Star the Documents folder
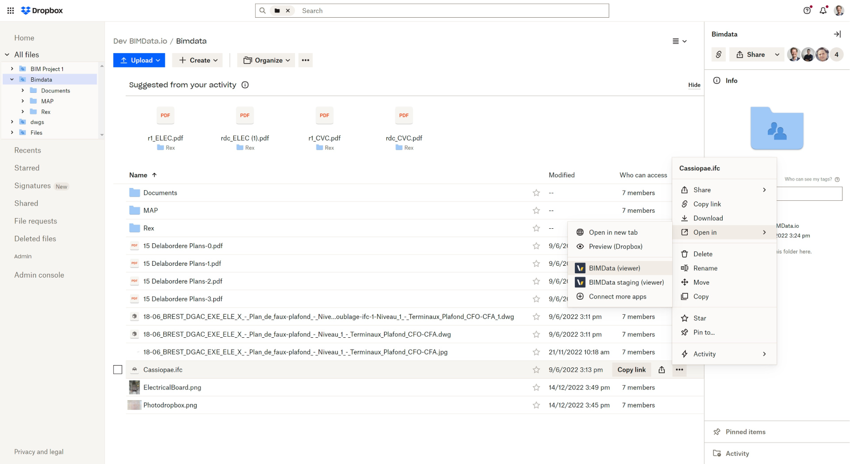This screenshot has height=464, width=850. tap(536, 193)
